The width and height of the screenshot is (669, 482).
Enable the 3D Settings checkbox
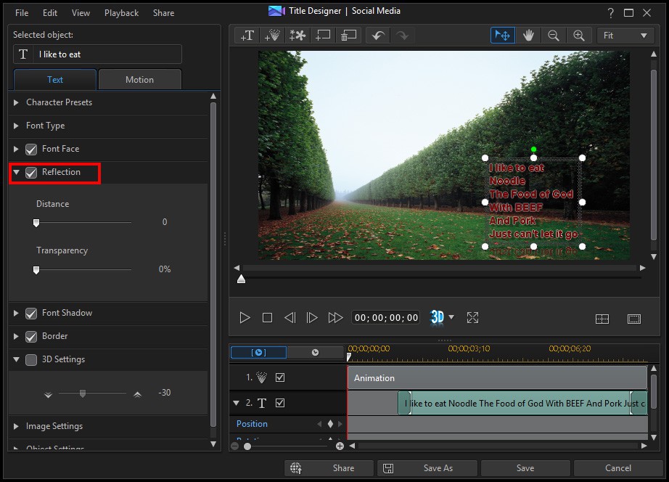[x=31, y=360]
